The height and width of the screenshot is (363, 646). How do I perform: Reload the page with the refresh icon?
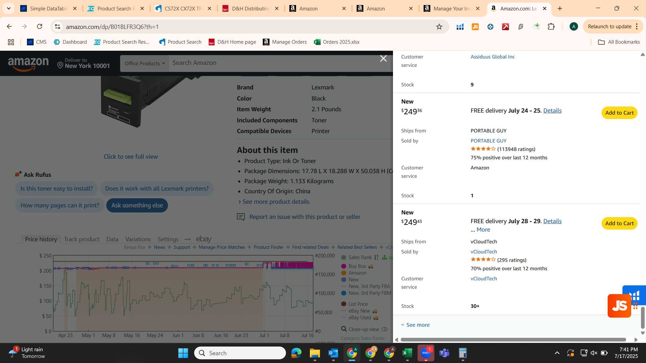(x=40, y=27)
